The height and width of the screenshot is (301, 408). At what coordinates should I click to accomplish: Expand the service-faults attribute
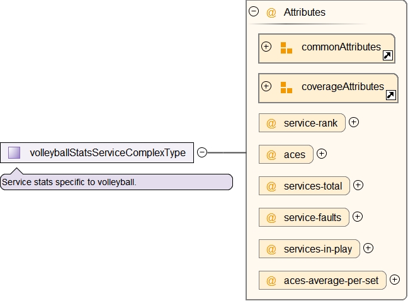coord(357,217)
